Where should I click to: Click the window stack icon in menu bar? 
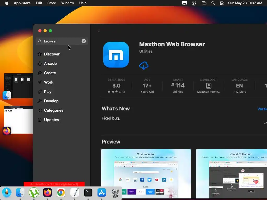pyautogui.click(x=204, y=3)
